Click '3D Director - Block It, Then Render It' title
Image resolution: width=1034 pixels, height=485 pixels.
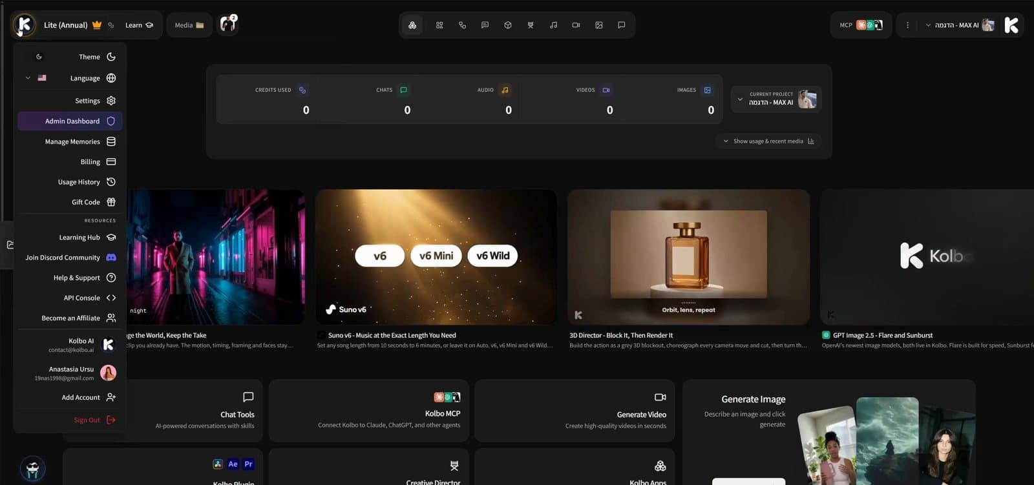[621, 335]
